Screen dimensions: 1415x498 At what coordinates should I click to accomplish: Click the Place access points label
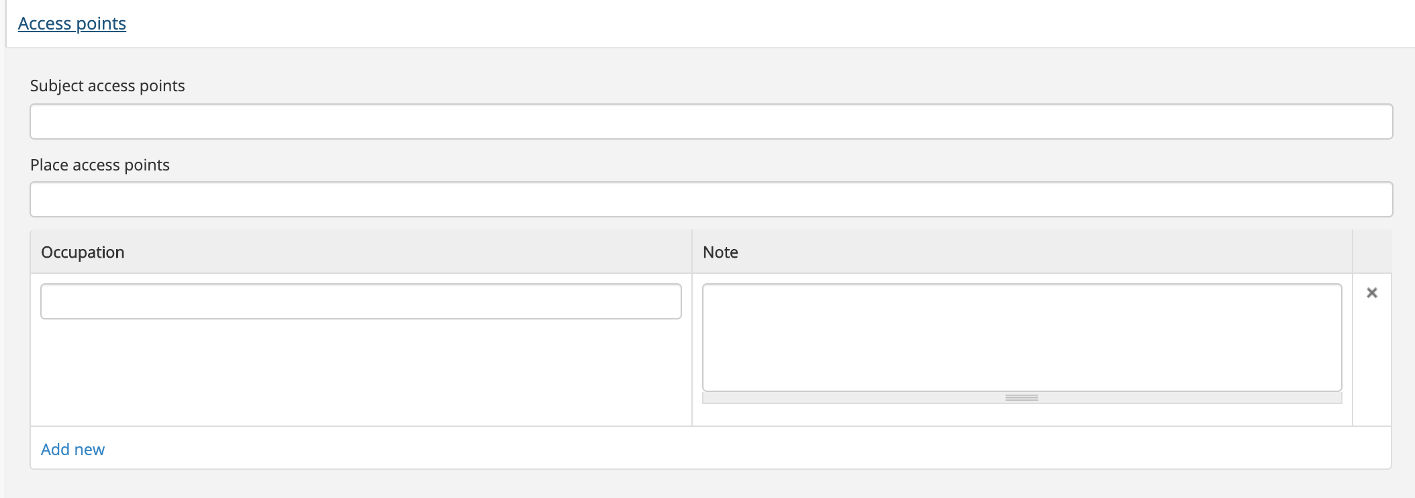tap(100, 165)
